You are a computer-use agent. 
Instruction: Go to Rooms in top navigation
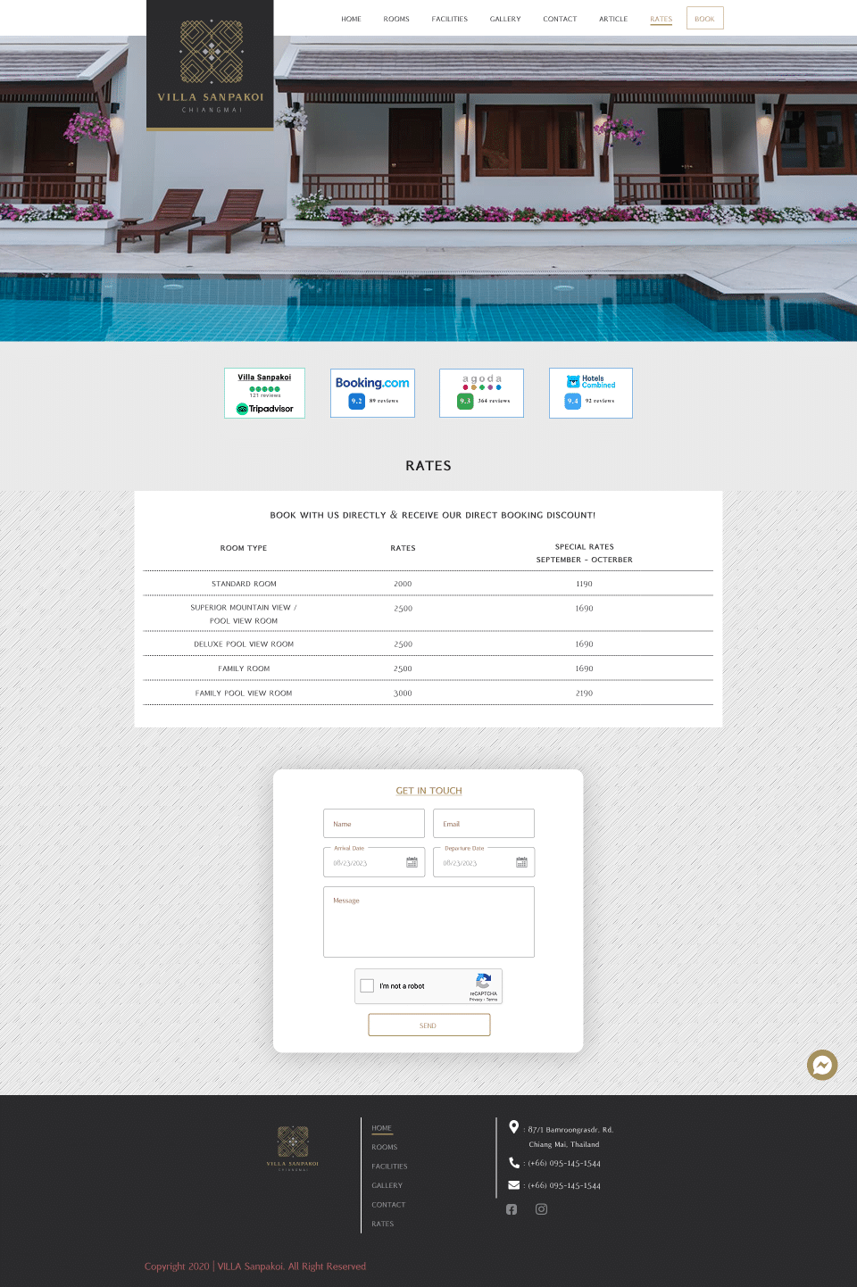(x=396, y=19)
